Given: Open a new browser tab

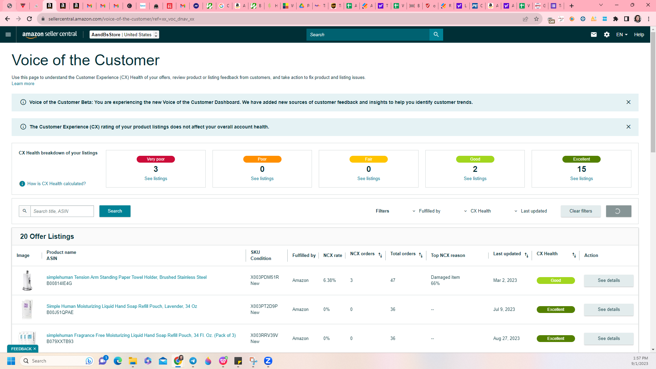Looking at the screenshot, I should (x=572, y=6).
